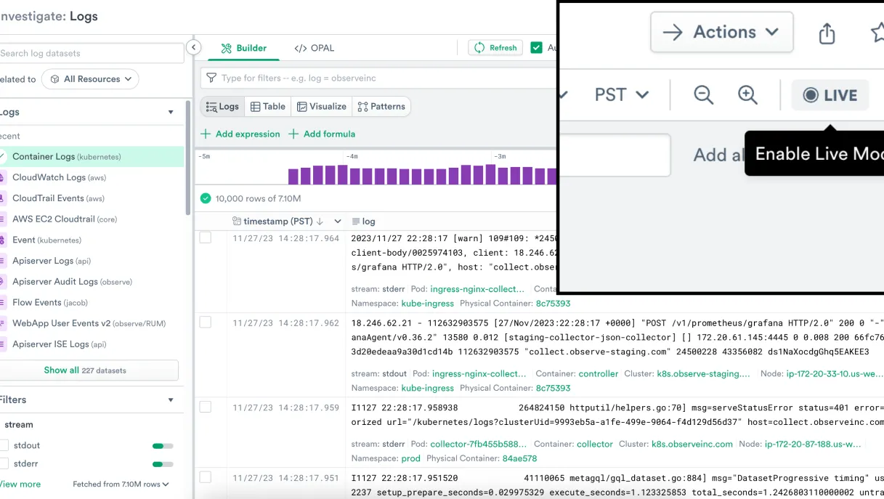This screenshot has height=499, width=884.
Task: Switch to the OPAL tab
Action: tap(314, 48)
